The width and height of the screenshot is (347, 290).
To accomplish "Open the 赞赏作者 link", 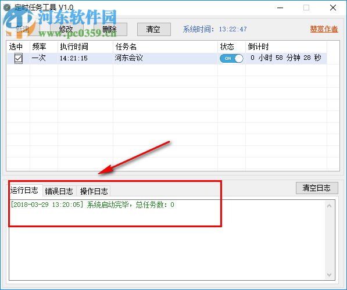I will 324,29.
